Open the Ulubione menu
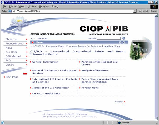Viewport: 159px width, 125px height. click(32, 6)
